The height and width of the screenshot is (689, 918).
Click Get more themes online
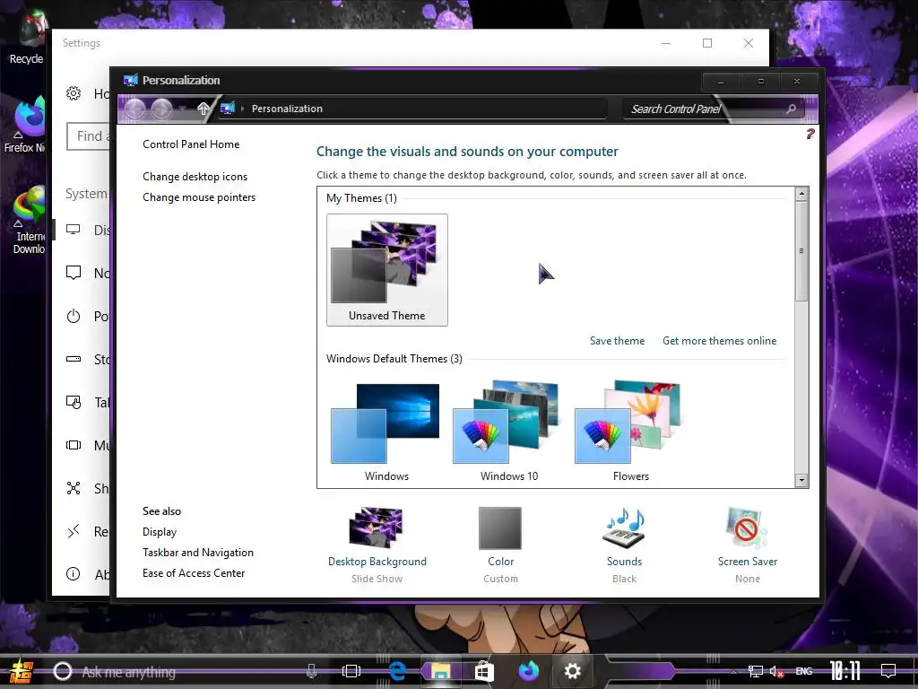tap(720, 340)
